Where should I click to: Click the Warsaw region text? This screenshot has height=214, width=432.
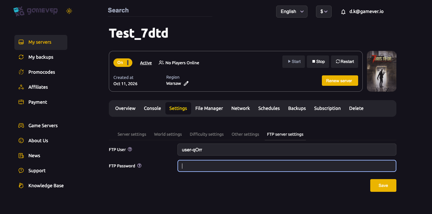tap(174, 84)
